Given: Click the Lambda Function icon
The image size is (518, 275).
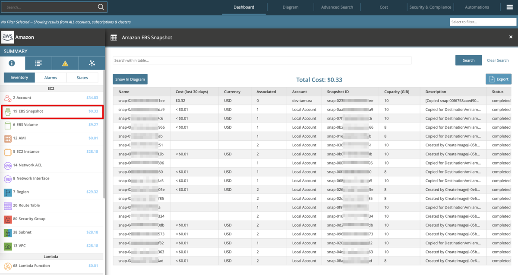Looking at the screenshot, I should tap(7, 266).
